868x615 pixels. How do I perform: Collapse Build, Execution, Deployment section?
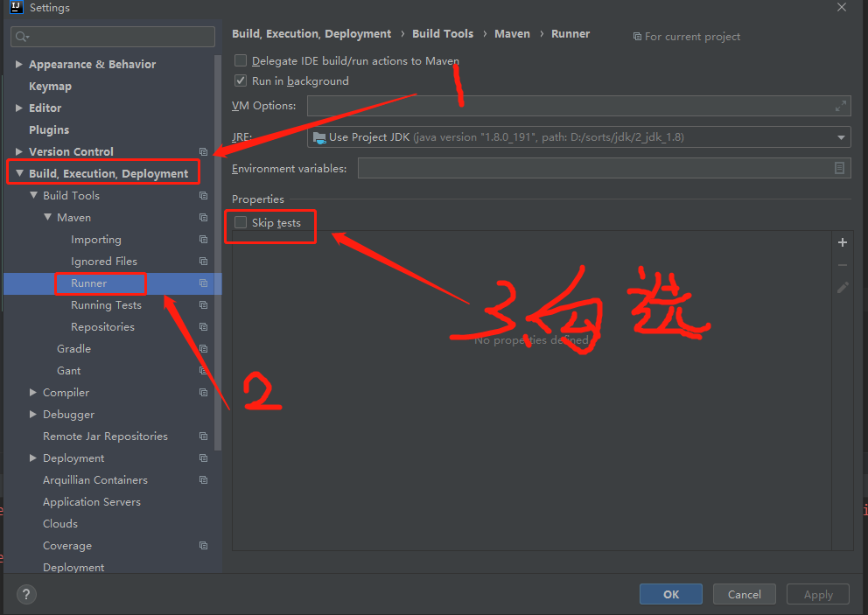pos(19,173)
